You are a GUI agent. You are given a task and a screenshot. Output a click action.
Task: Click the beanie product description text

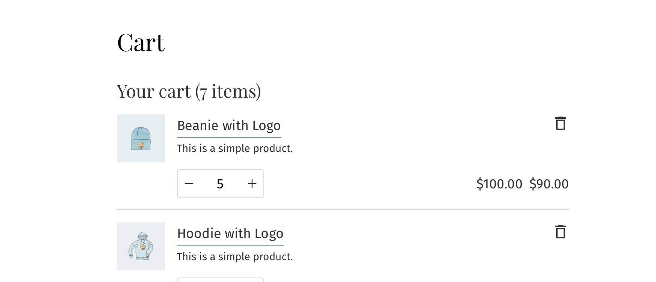click(x=235, y=148)
